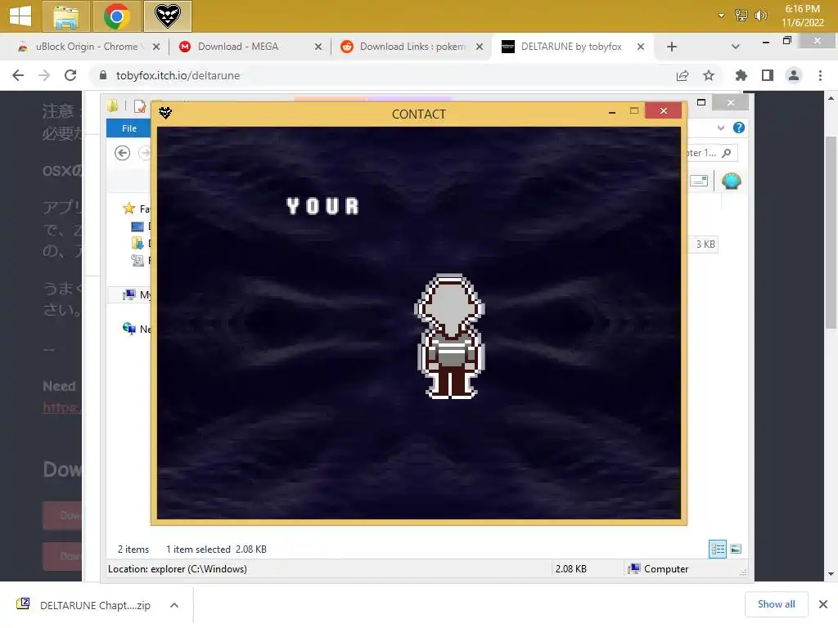Open the File tab in Explorer
Viewport: 838px width, 628px height.
pos(128,128)
